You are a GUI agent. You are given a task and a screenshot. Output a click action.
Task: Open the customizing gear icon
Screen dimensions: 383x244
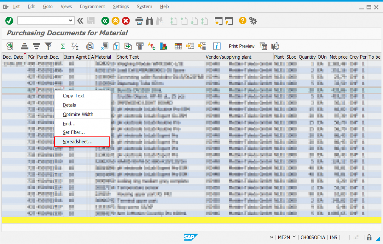pos(253,21)
